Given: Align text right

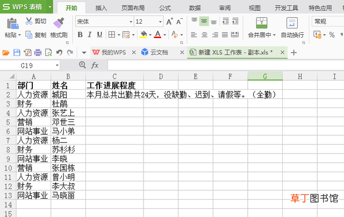Looking at the screenshot, I should click(215, 34).
